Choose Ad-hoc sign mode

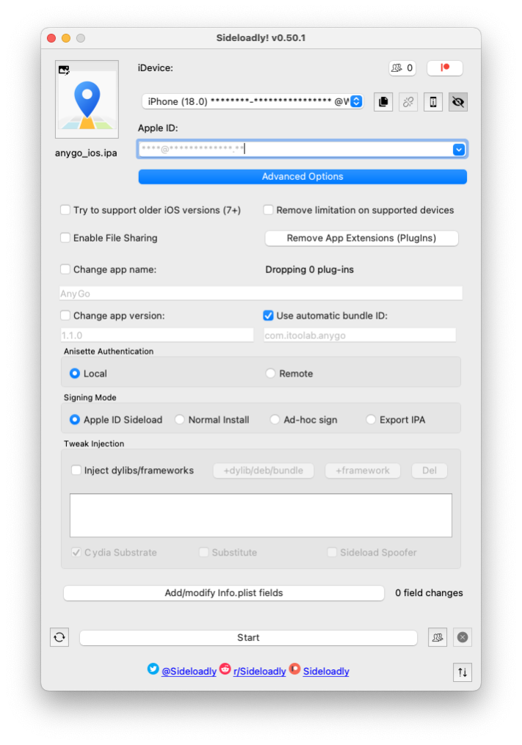pos(275,420)
